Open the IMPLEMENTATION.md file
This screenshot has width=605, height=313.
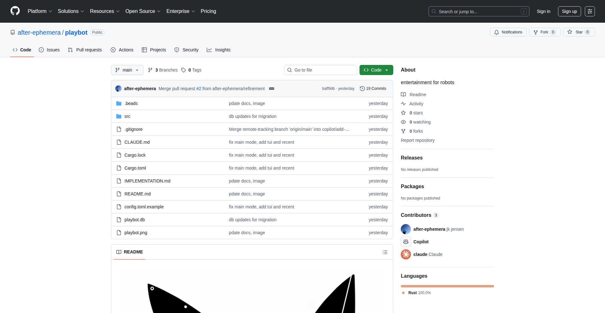pos(147,181)
